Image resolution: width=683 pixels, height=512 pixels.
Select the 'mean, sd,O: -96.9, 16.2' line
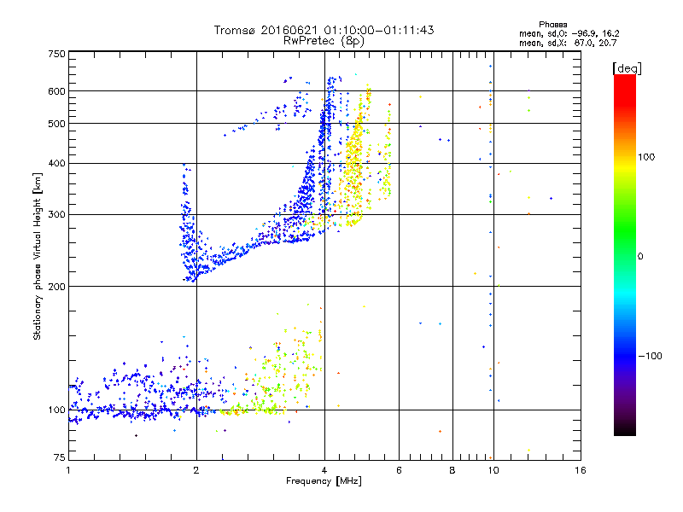click(569, 33)
